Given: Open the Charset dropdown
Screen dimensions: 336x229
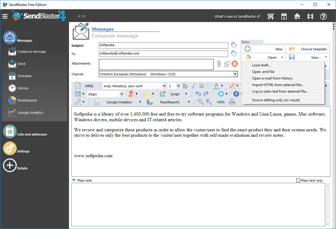Looking at the screenshot, I should pyautogui.click(x=235, y=74).
